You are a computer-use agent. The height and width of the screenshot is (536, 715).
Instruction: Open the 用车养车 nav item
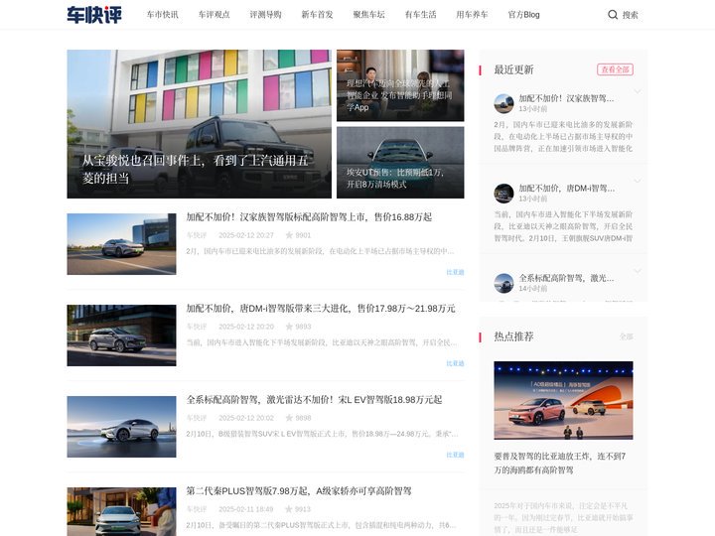click(x=472, y=15)
